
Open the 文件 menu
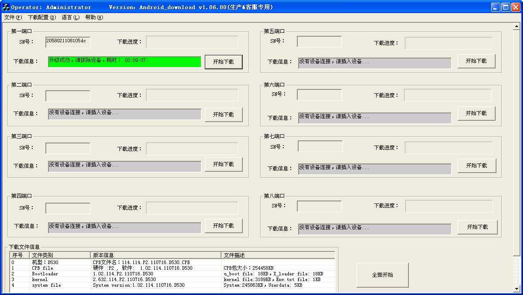point(13,17)
